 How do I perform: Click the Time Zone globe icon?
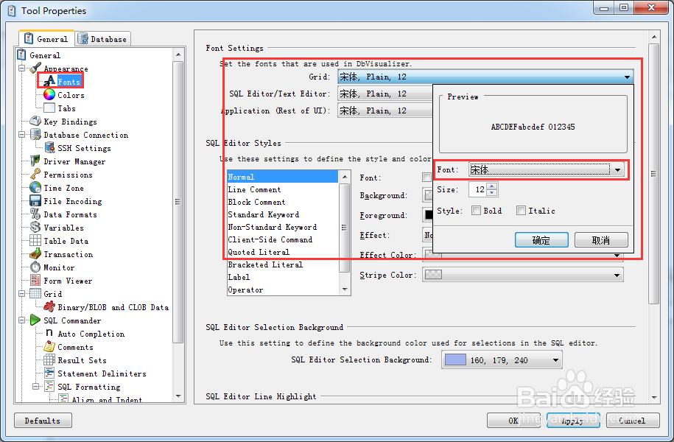coord(35,187)
